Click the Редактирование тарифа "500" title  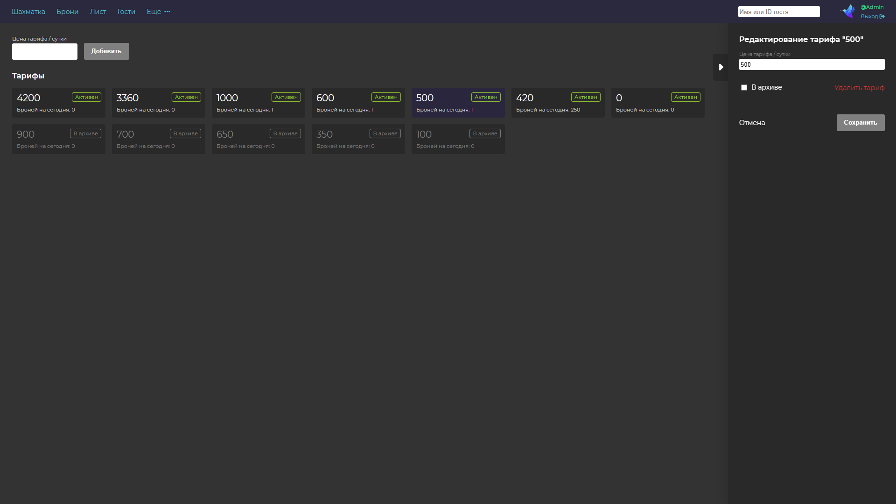[801, 40]
